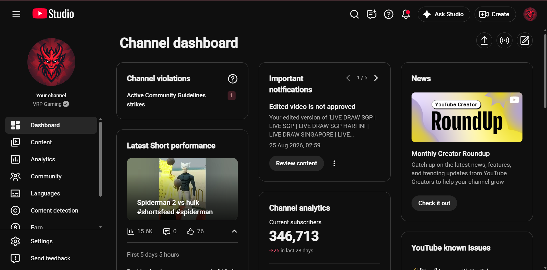Click the 'YouTube known issues' heading

pos(451,248)
